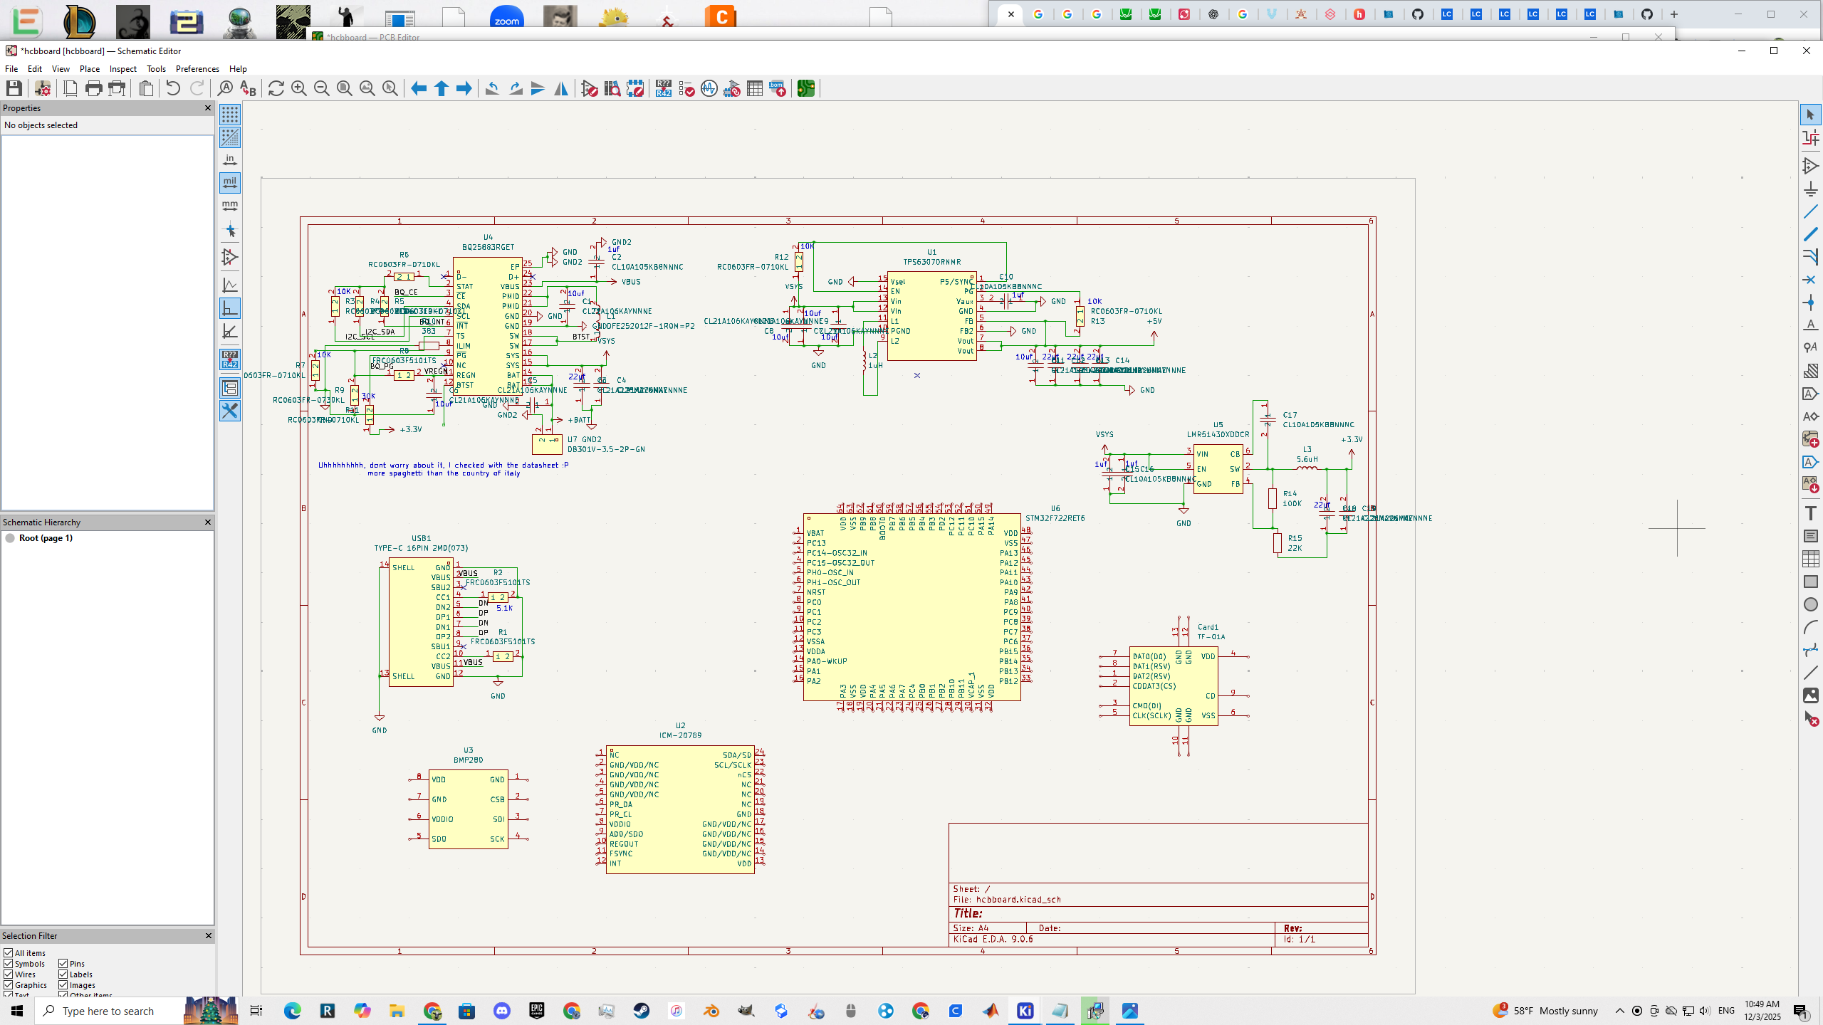The height and width of the screenshot is (1025, 1823).
Task: Close the Schematic Hierarchy panel
Action: point(208,522)
